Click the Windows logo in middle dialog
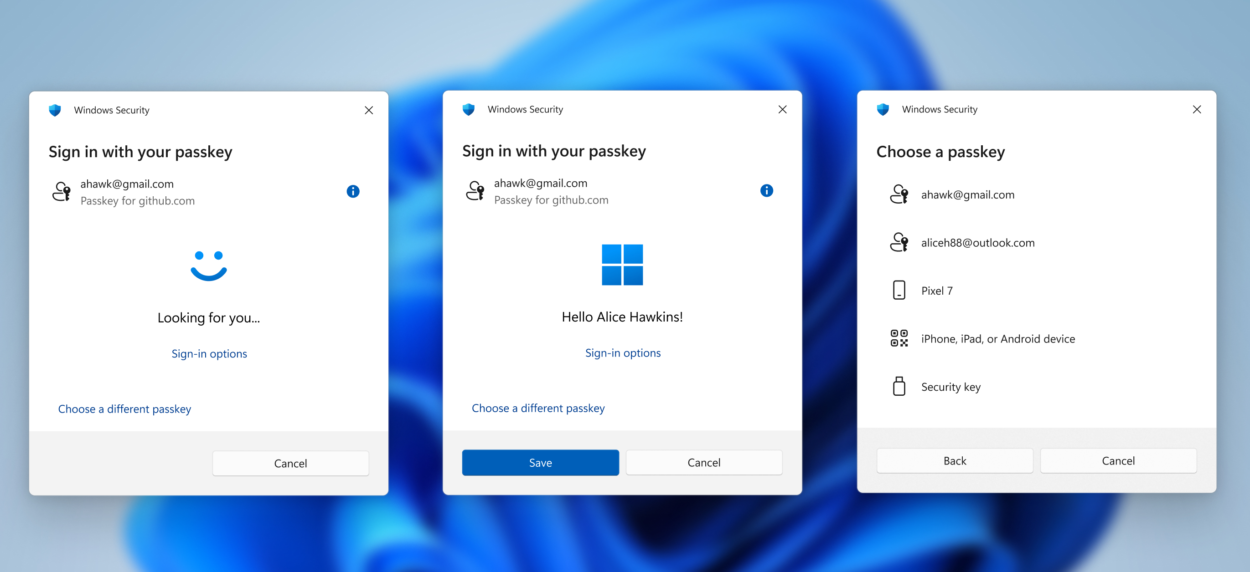The image size is (1250, 572). click(x=622, y=265)
